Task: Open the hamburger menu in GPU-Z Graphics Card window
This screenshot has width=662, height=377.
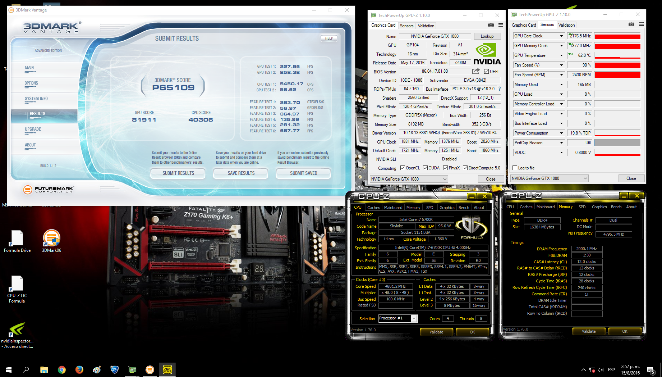Action: tap(501, 25)
